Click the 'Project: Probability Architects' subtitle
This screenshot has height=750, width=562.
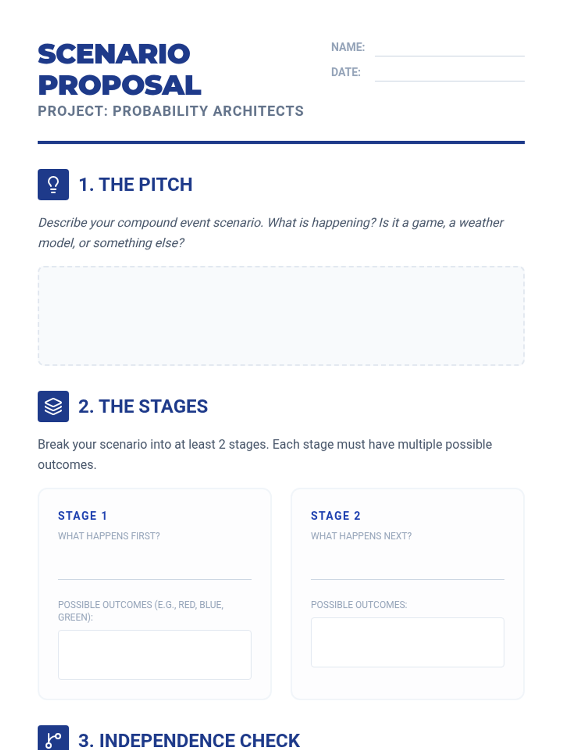point(170,111)
